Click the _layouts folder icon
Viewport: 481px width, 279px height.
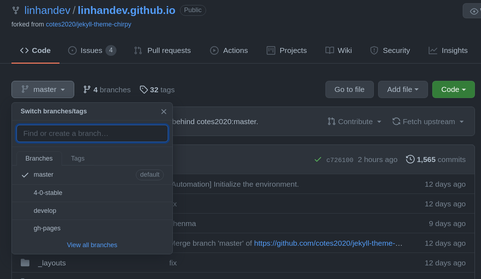click(x=25, y=263)
